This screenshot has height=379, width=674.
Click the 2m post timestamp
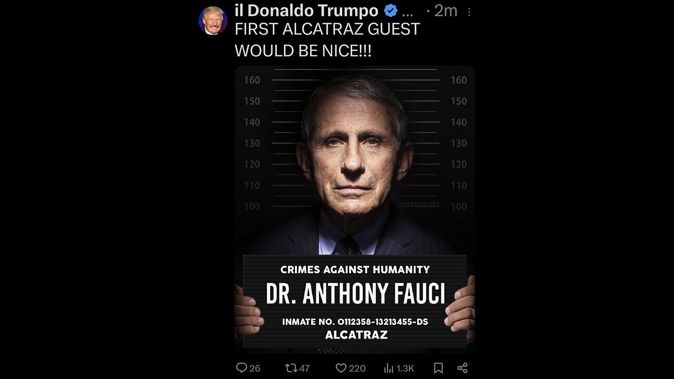[x=445, y=11]
